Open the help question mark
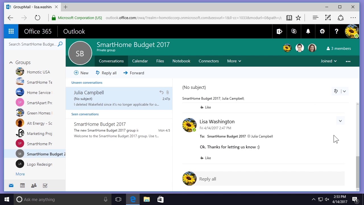Viewport: 364px width, 205px height. [x=336, y=31]
